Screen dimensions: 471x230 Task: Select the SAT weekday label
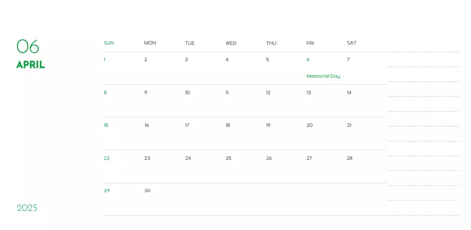coord(352,43)
